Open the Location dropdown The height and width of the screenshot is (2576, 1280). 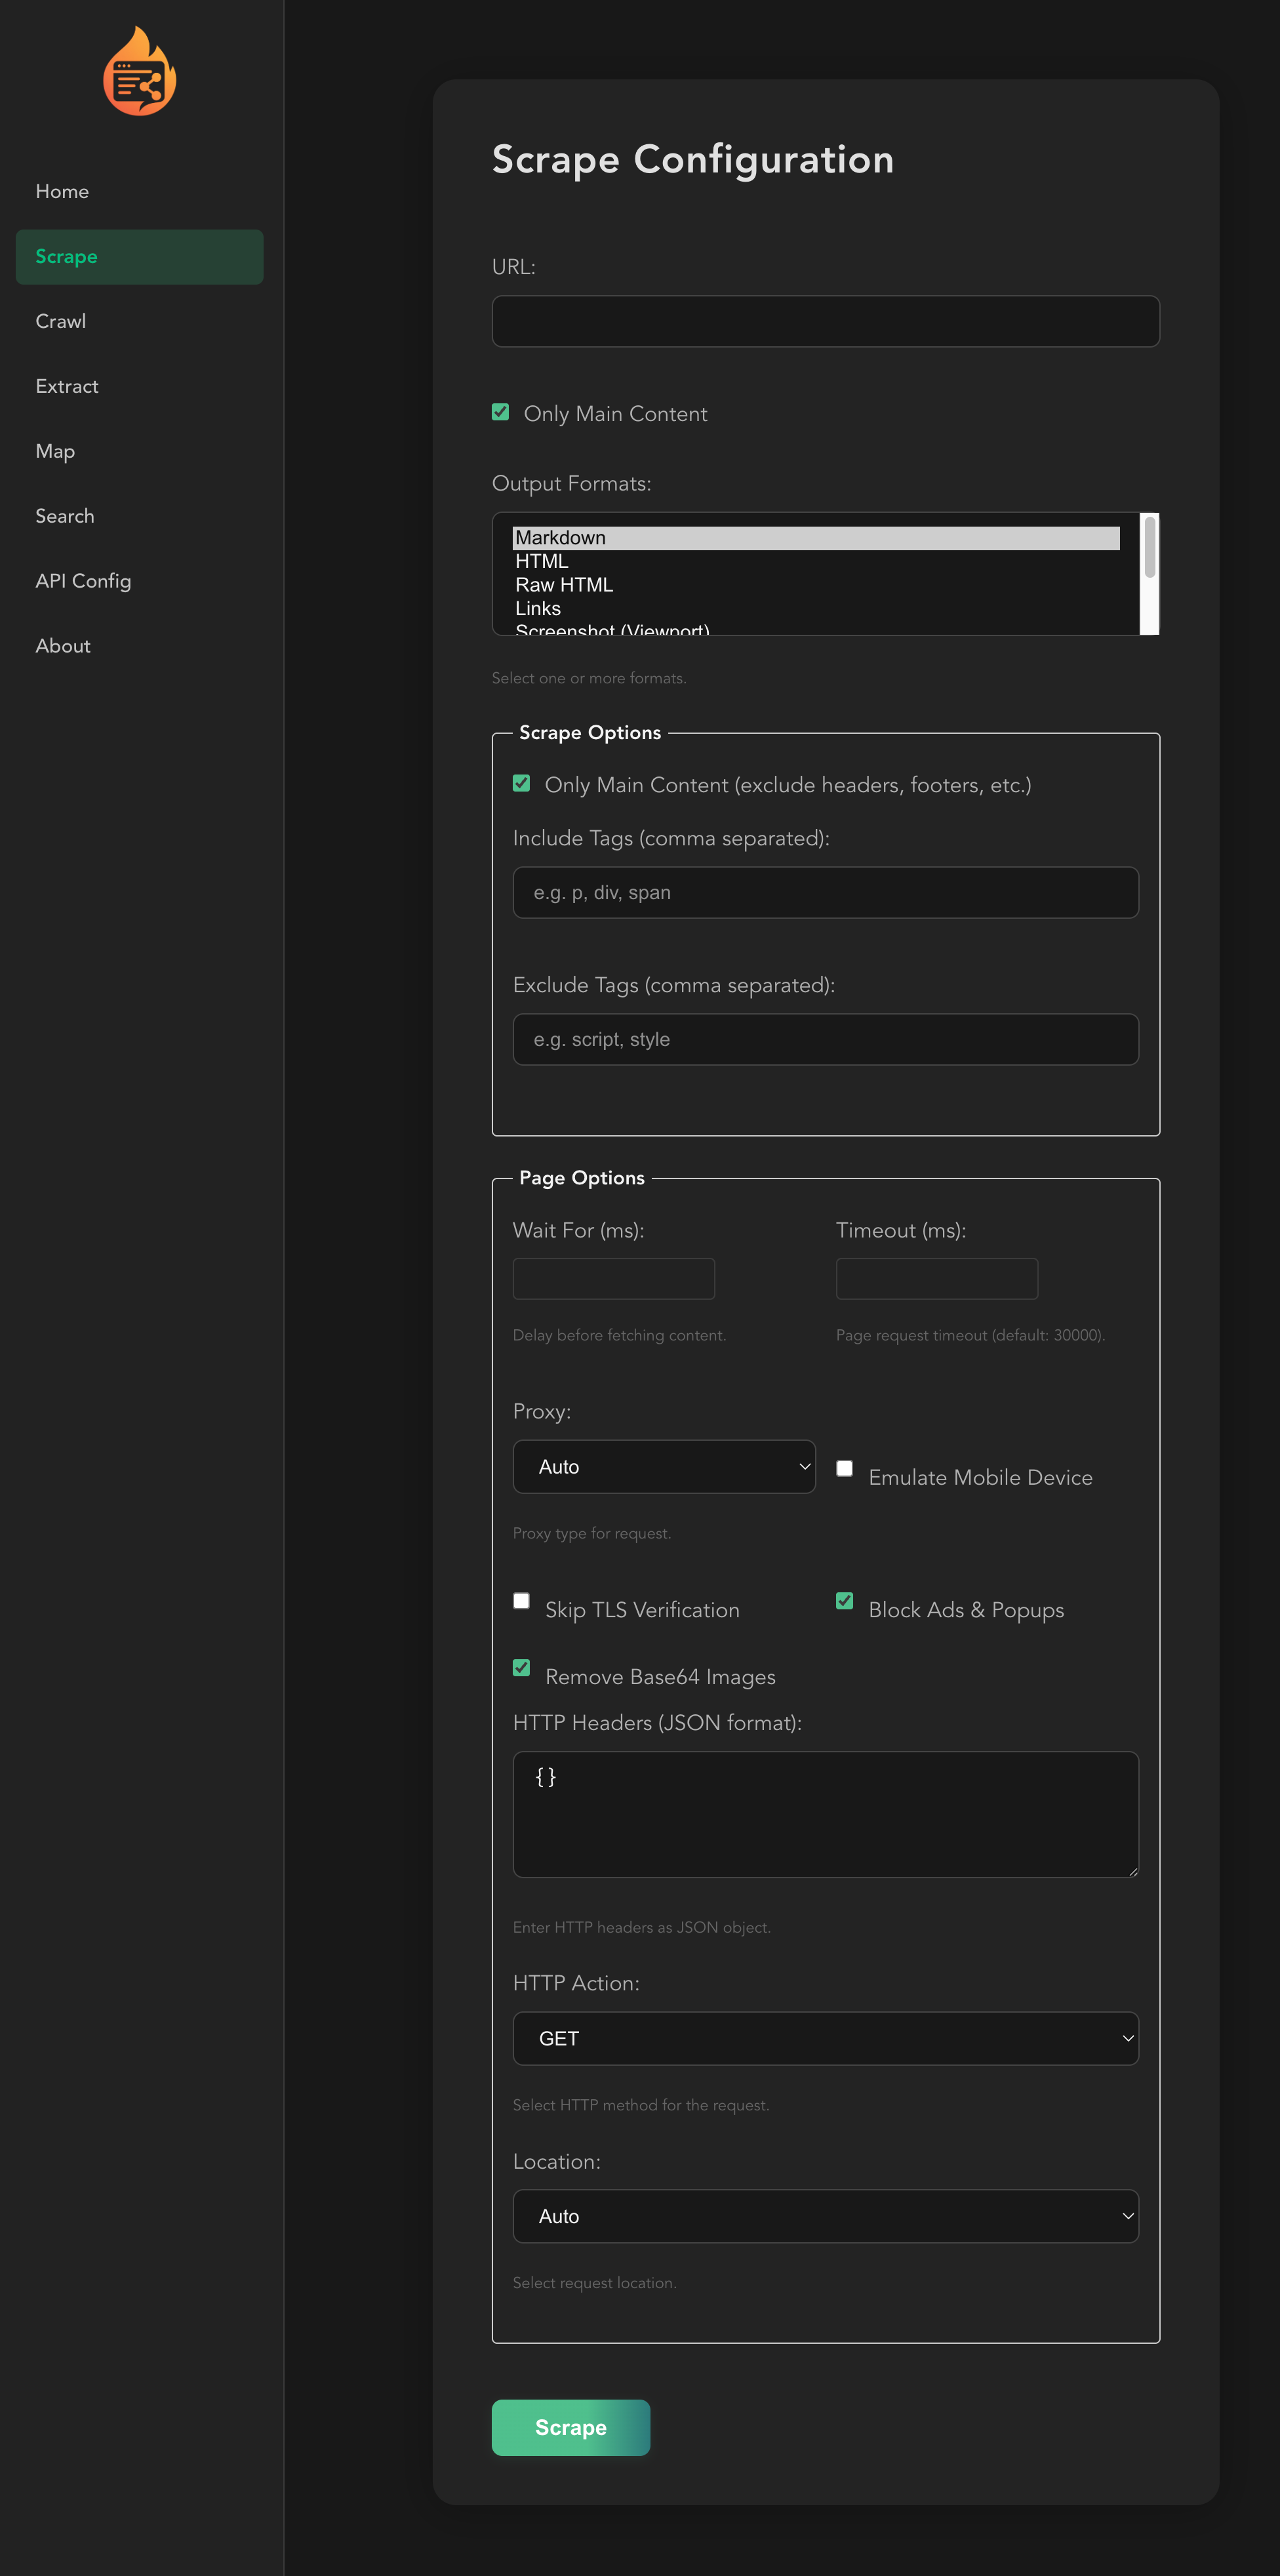[825, 2216]
